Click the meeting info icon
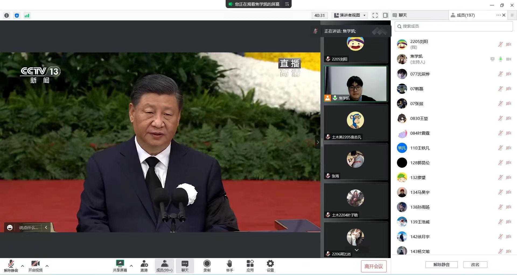The width and height of the screenshot is (517, 275). [x=7, y=16]
